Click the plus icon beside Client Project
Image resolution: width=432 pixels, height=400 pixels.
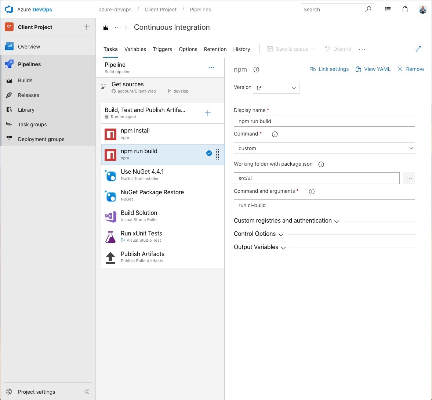click(87, 27)
